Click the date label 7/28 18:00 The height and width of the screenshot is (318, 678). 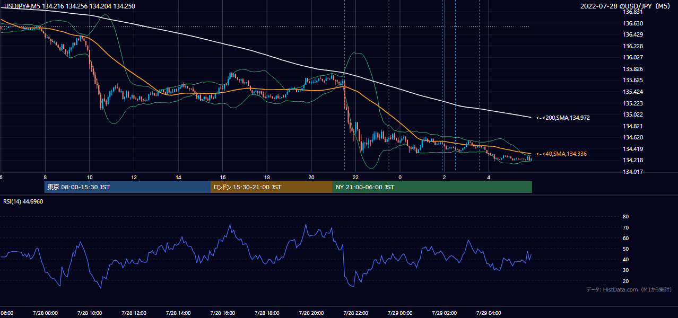[266, 313]
